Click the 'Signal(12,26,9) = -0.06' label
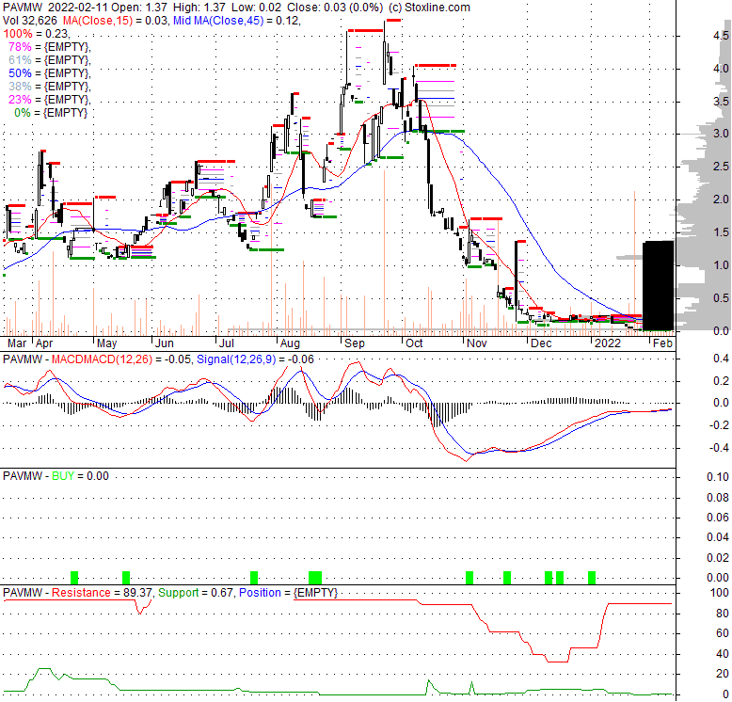The image size is (732, 702). point(255,359)
